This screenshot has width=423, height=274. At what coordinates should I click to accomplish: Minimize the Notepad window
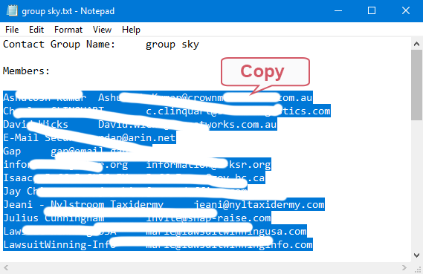tap(338, 11)
